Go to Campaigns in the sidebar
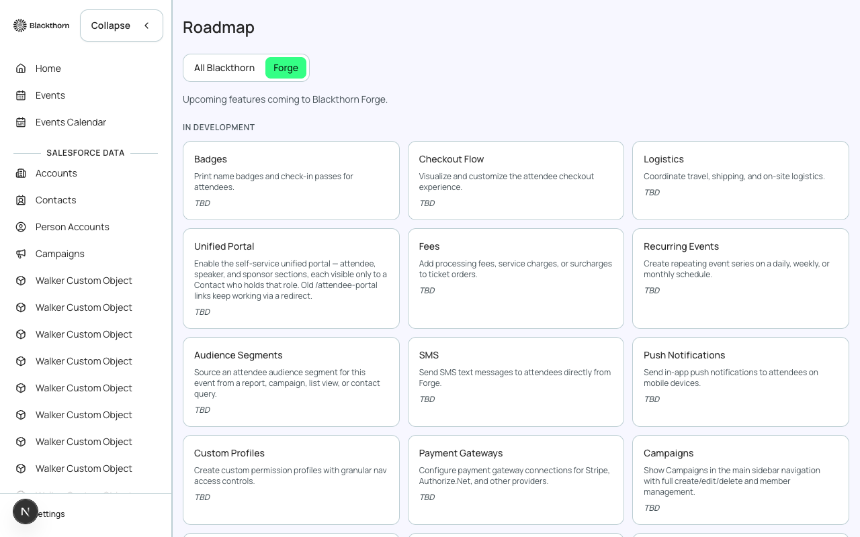This screenshot has height=537, width=860. [x=85, y=254]
